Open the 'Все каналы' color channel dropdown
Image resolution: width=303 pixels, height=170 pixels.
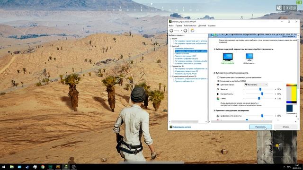click(256, 85)
